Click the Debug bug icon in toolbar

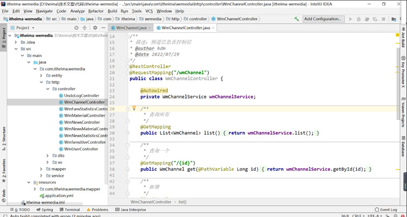click(x=359, y=19)
